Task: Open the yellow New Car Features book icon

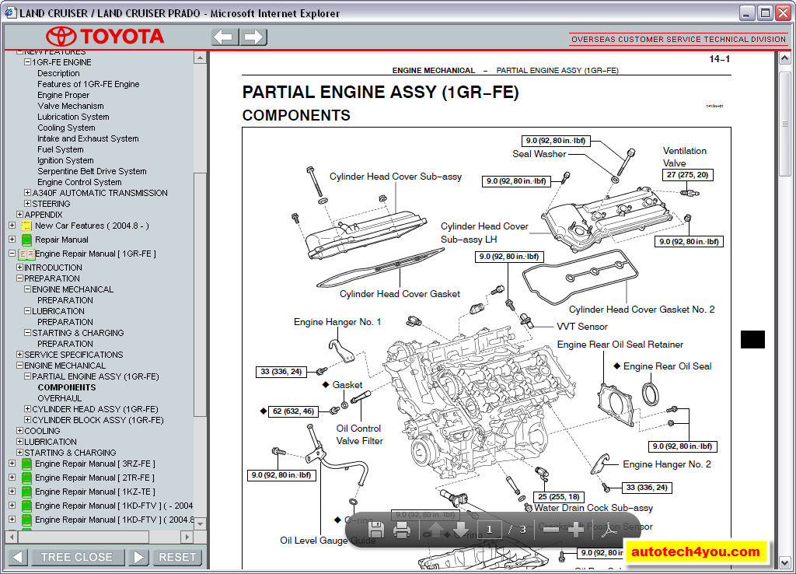Action: pyautogui.click(x=27, y=226)
